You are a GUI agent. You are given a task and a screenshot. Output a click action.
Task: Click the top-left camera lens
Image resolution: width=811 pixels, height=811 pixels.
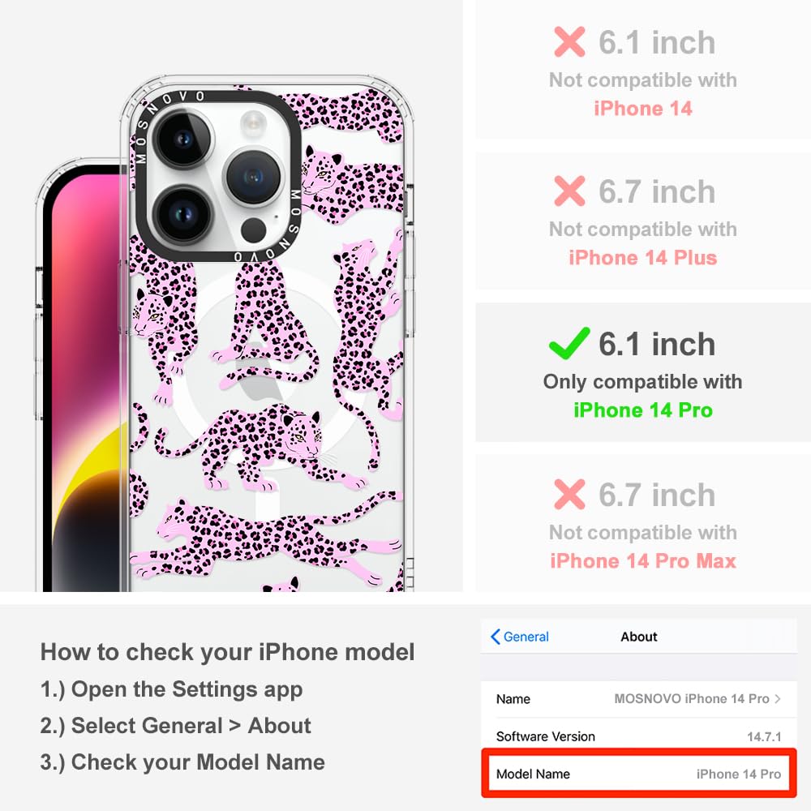182,139
